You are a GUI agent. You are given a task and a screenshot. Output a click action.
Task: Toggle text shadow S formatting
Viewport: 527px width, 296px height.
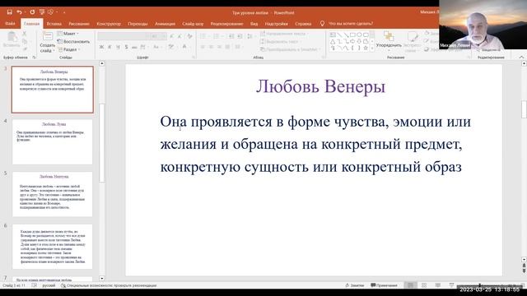point(126,47)
